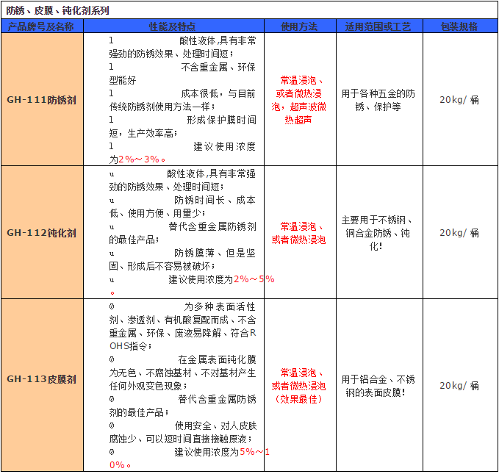Select application text 主要用于不锈钢、铜合金防锈、钝化
The width and height of the screenshot is (499, 474).
point(378,233)
